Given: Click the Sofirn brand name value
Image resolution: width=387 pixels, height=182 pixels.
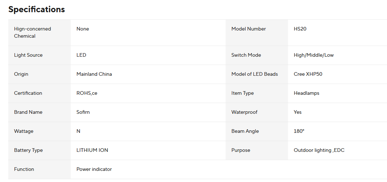Looking at the screenshot, I should [x=83, y=112].
